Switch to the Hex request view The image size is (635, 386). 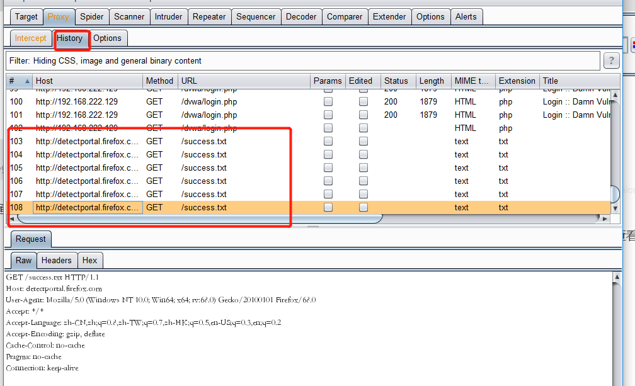(x=89, y=260)
